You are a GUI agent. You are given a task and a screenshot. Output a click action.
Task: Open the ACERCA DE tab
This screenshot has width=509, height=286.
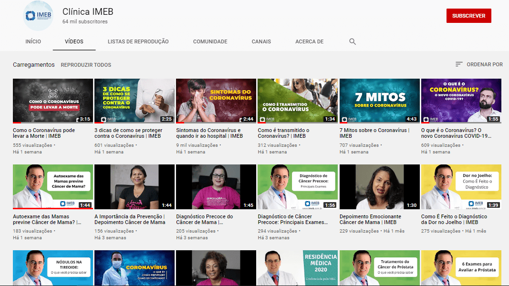pyautogui.click(x=310, y=41)
